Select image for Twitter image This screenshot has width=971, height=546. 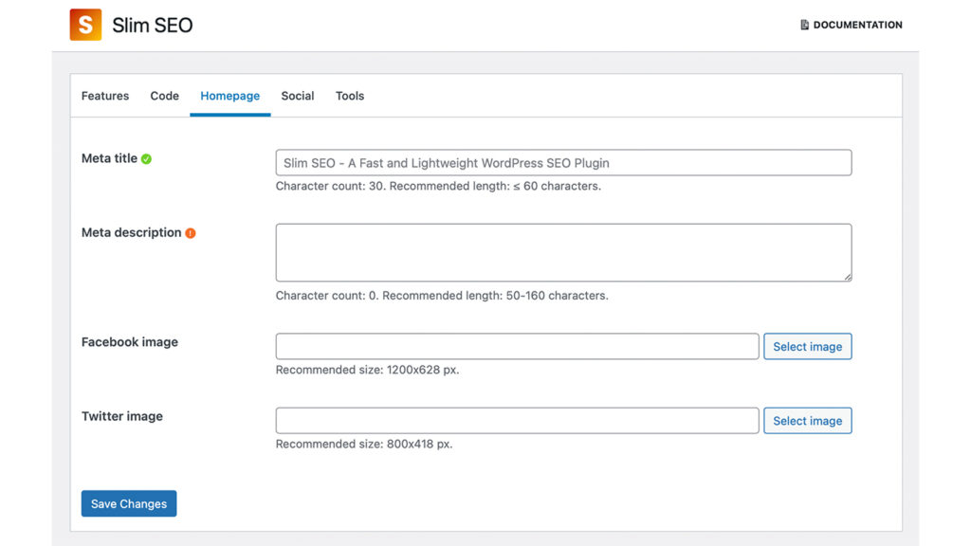pyautogui.click(x=808, y=421)
